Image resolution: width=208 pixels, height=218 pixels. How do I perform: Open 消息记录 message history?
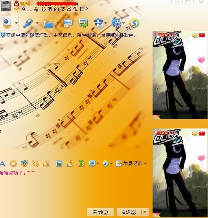[129, 163]
